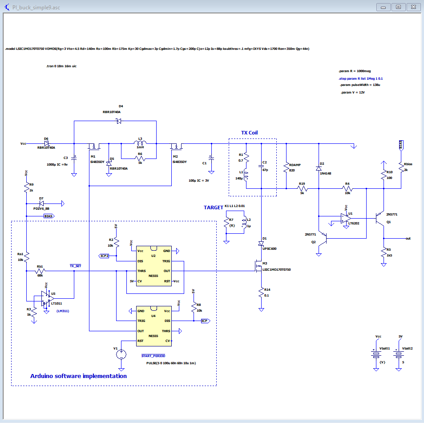Select target inductor L2 symbol
The width and height of the screenshot is (424, 423).
click(244, 222)
